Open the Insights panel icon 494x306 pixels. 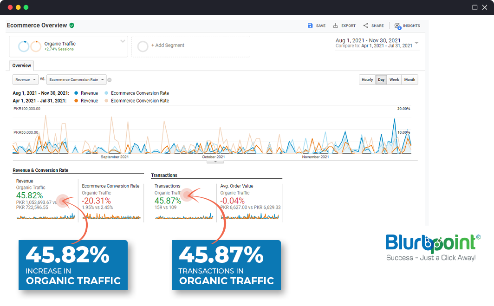[x=397, y=26]
